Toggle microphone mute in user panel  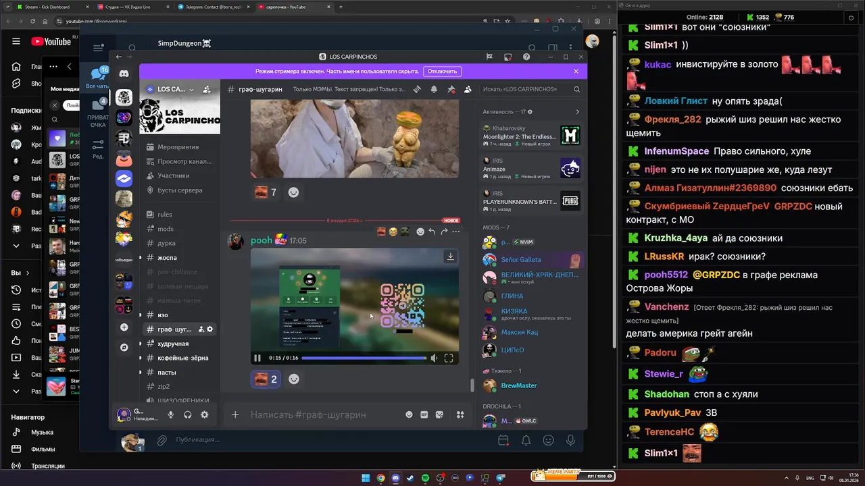[x=171, y=415]
